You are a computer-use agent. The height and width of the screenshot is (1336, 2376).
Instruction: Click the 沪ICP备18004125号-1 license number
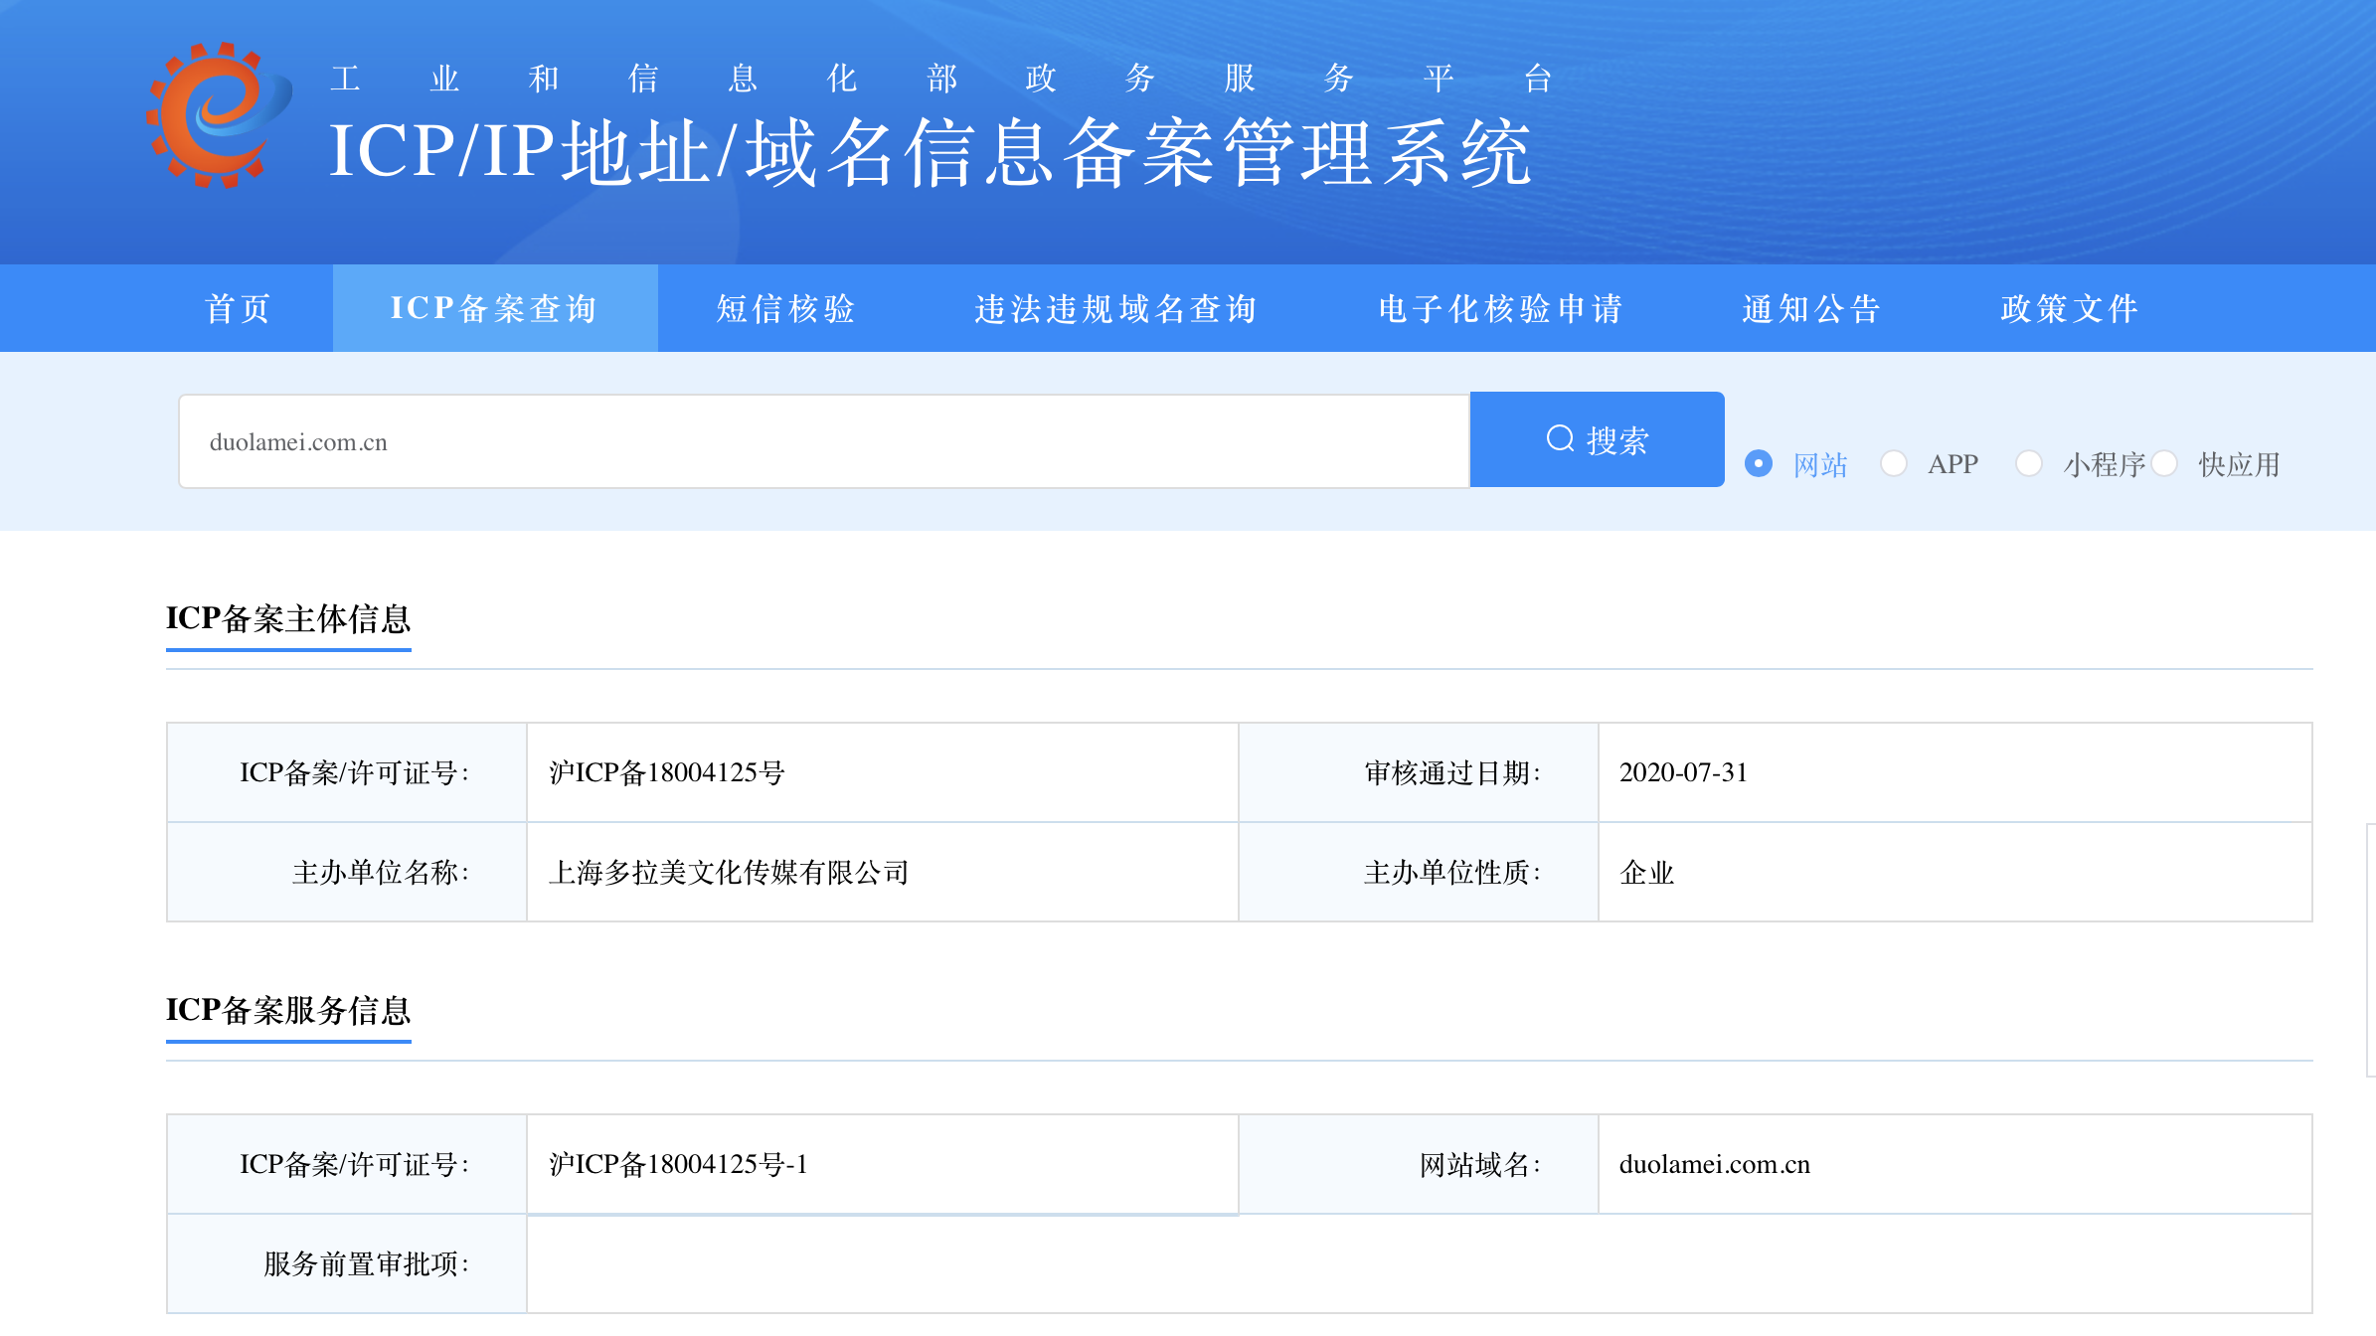click(x=678, y=1164)
